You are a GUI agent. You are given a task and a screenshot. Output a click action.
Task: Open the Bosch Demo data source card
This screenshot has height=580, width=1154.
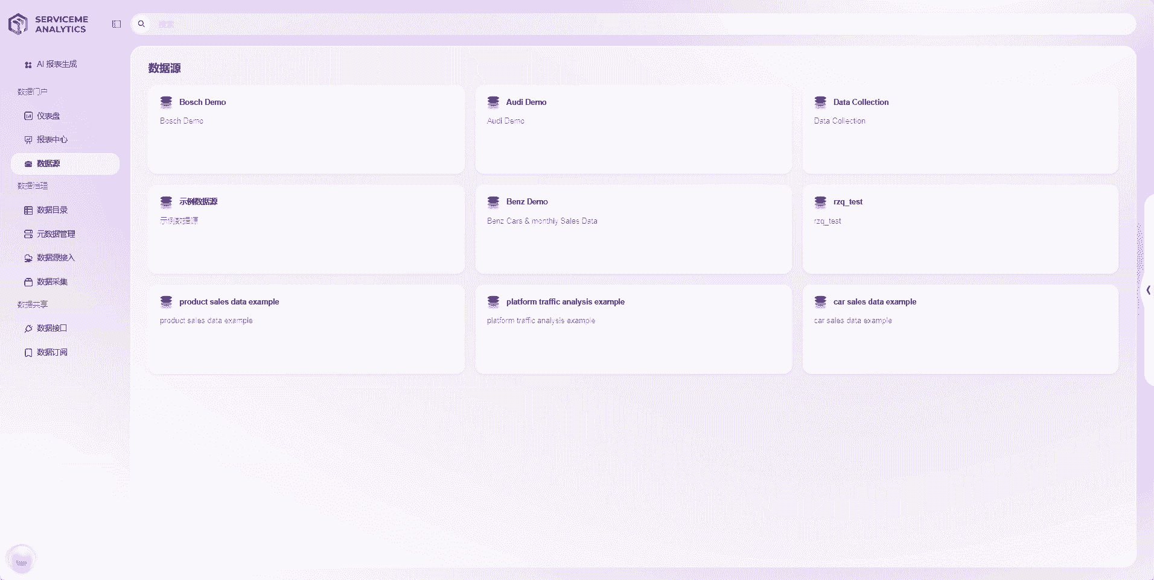[306, 129]
